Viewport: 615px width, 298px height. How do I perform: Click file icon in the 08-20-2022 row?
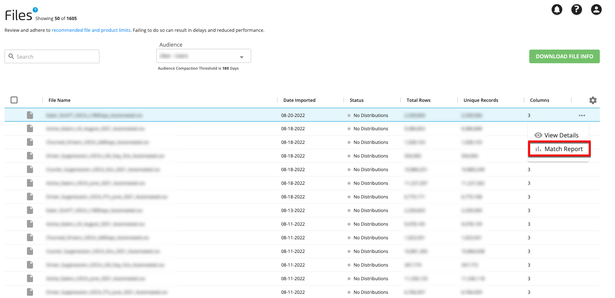click(30, 115)
